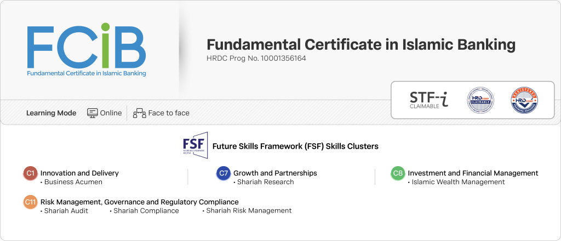561x241 pixels.
Task: Click the Face to face people icon
Action: click(x=139, y=113)
